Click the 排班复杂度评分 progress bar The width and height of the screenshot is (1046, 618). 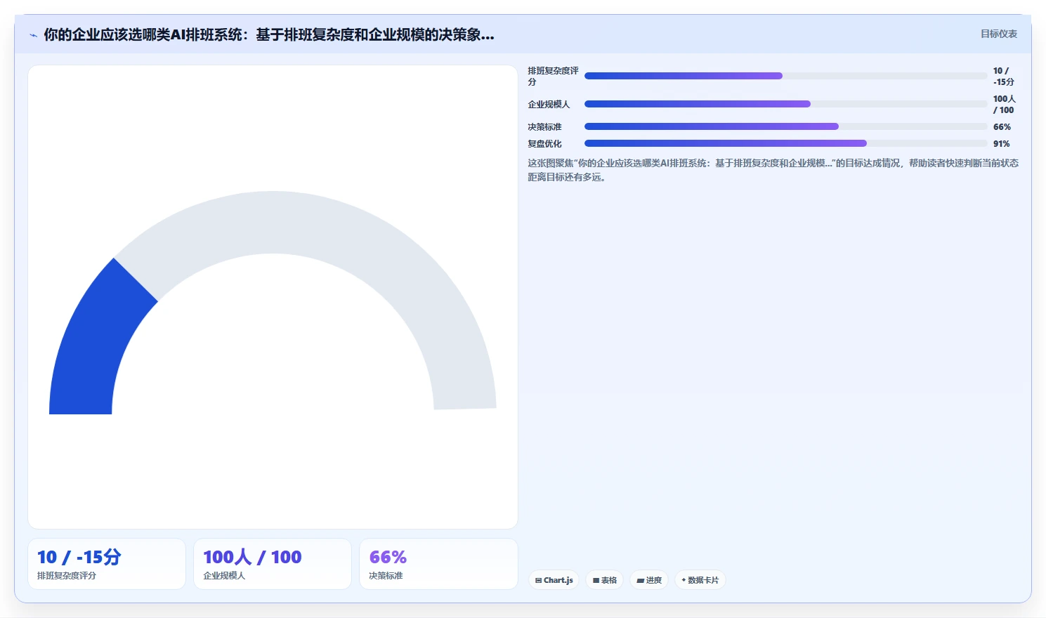[x=785, y=76]
